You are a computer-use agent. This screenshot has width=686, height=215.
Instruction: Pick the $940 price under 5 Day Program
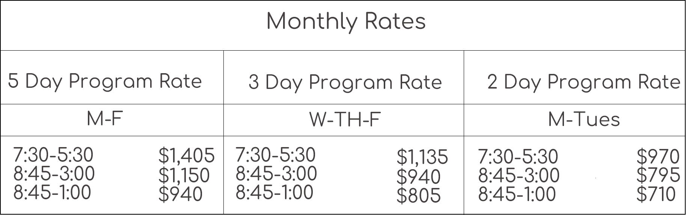180,194
